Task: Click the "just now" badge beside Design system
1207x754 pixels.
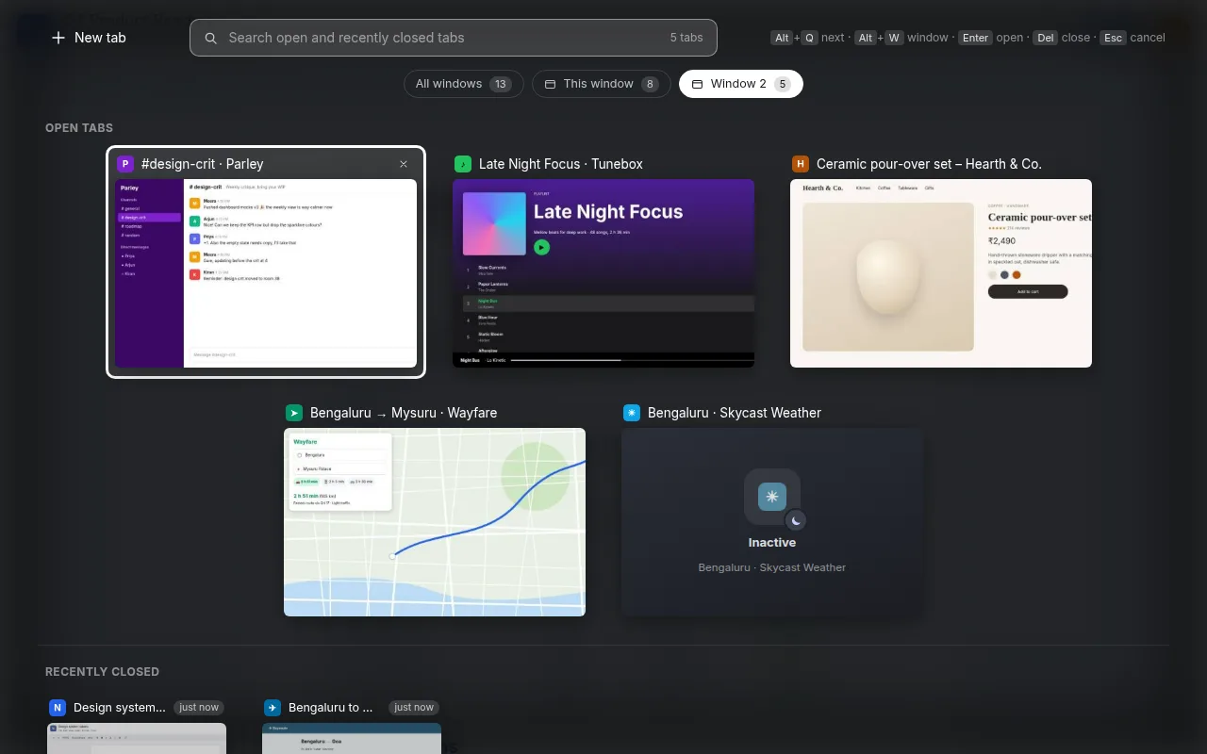Action: point(199,708)
